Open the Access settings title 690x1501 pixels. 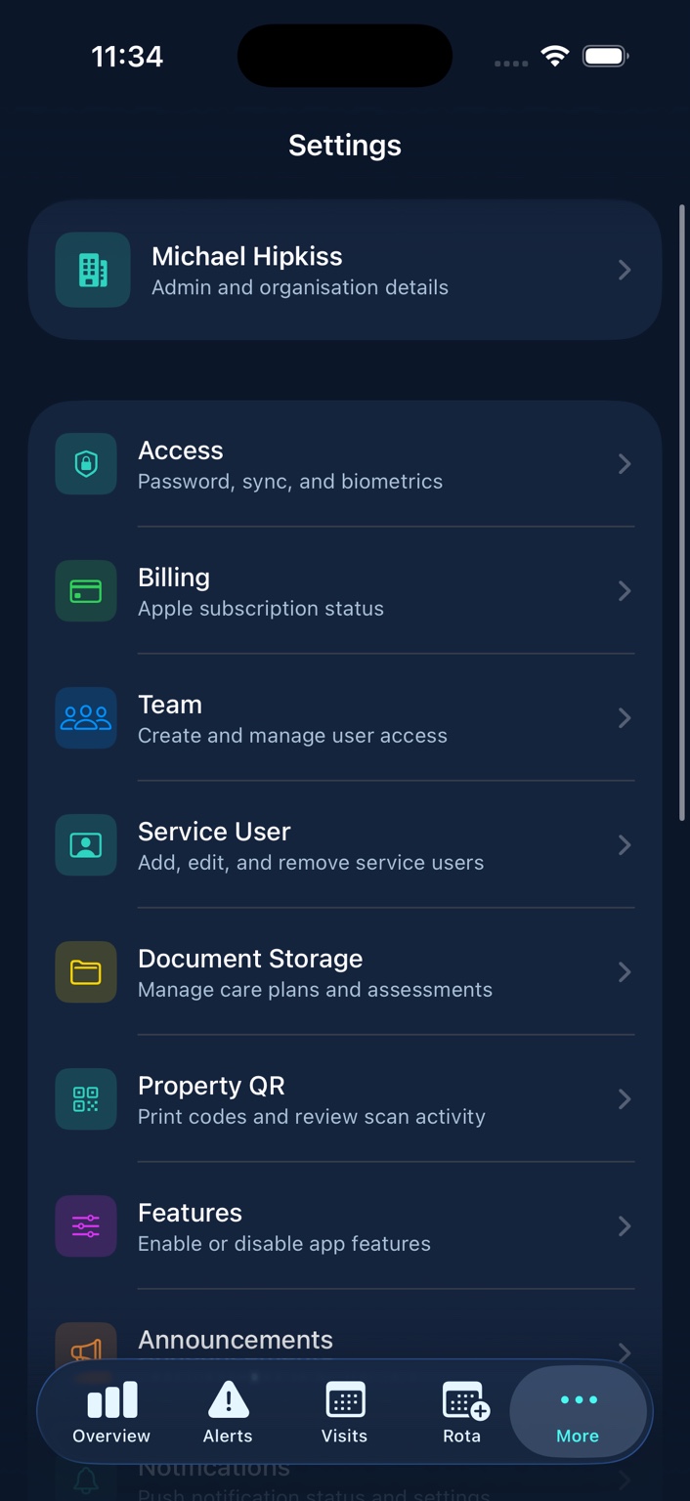(181, 450)
